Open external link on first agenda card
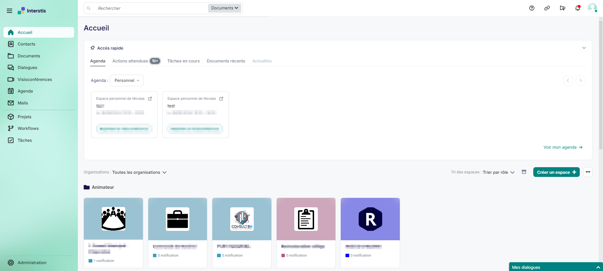This screenshot has width=603, height=271. click(150, 98)
